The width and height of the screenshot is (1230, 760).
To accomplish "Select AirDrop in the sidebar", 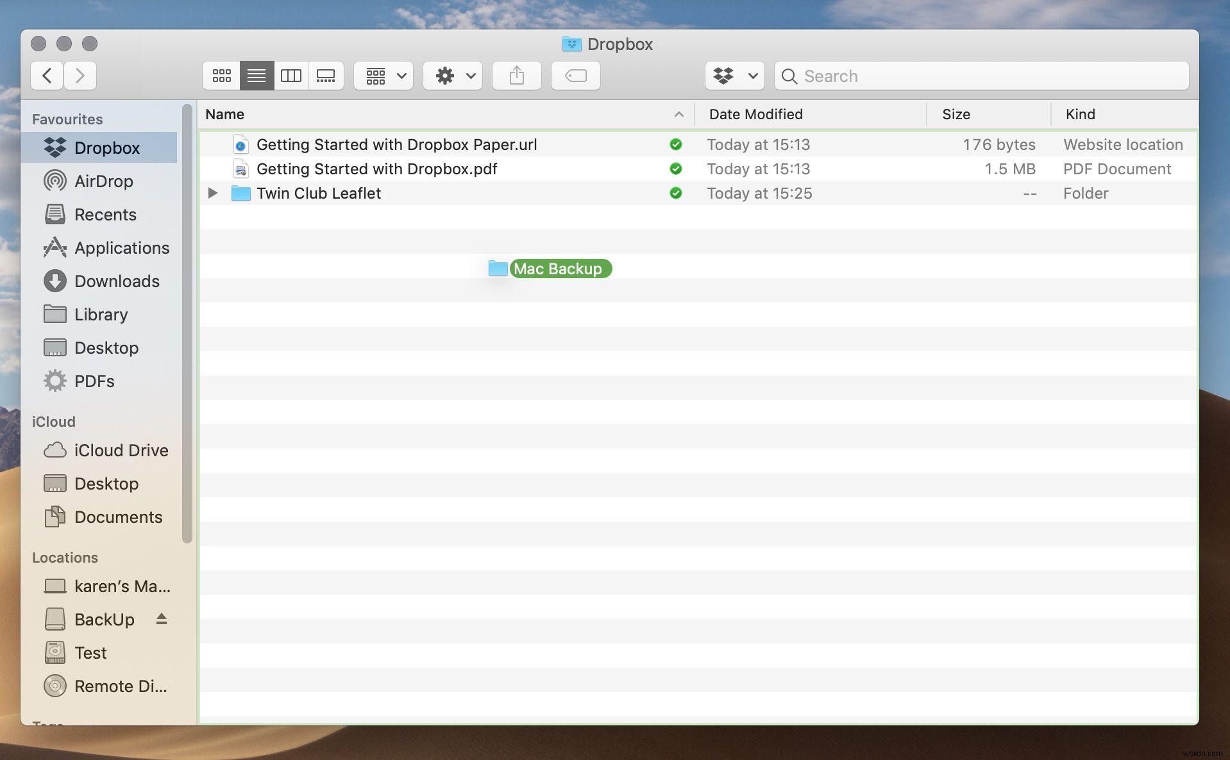I will click(103, 181).
